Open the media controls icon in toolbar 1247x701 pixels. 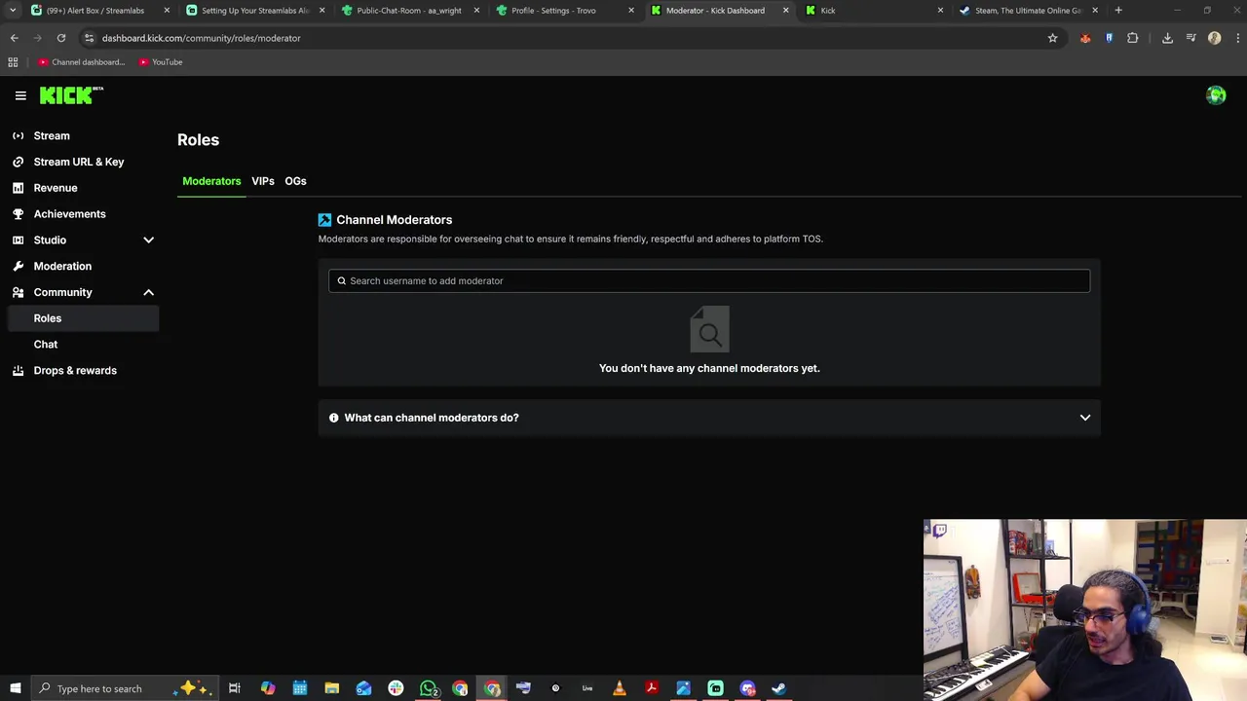pyautogui.click(x=1190, y=38)
